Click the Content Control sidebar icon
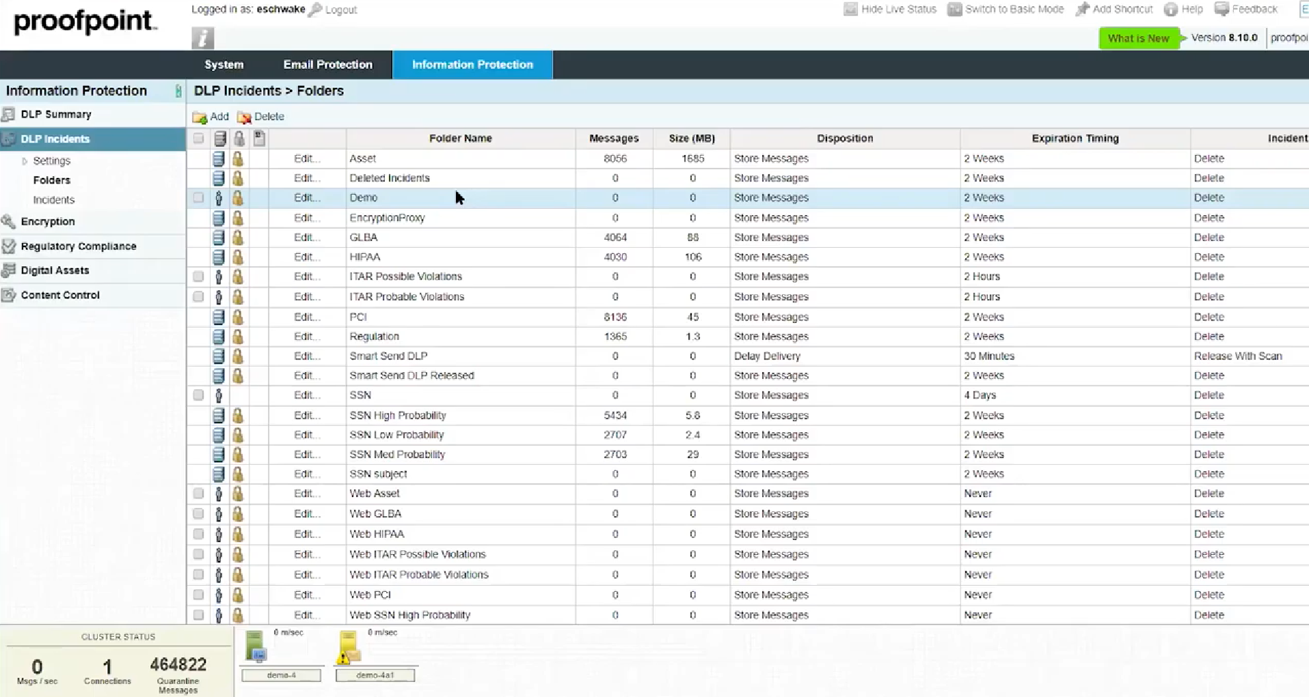1309x697 pixels. pos(9,295)
